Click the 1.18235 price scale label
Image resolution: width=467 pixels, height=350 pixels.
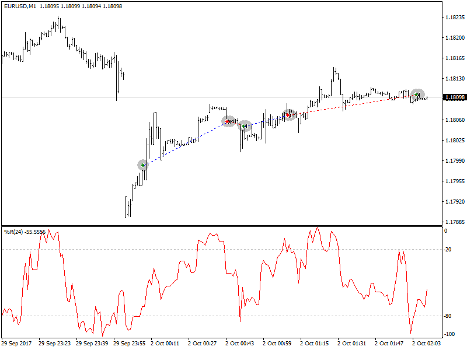coord(454,17)
